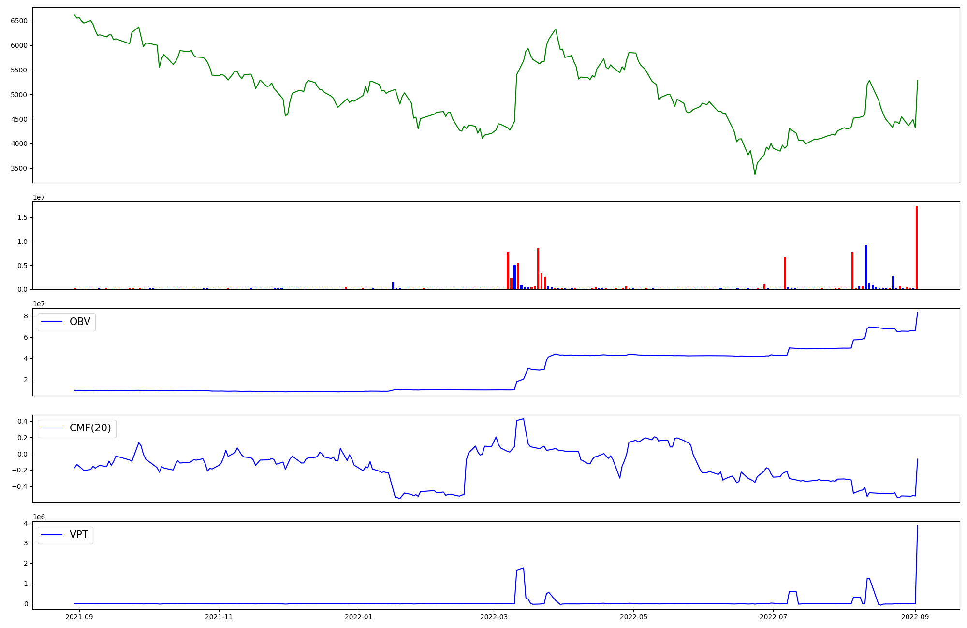Click the blue line sample in CMF(20) legend
This screenshot has width=967, height=628.
pos(52,428)
